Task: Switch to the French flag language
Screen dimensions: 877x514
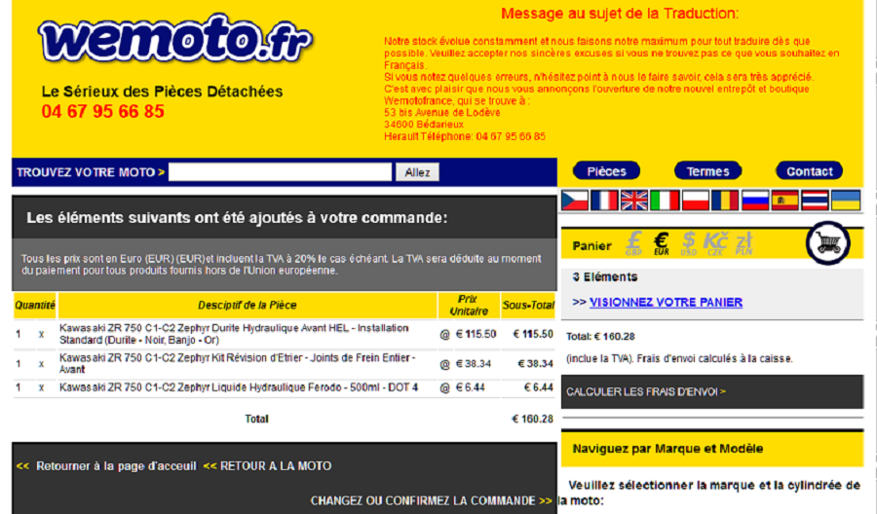Action: click(604, 200)
